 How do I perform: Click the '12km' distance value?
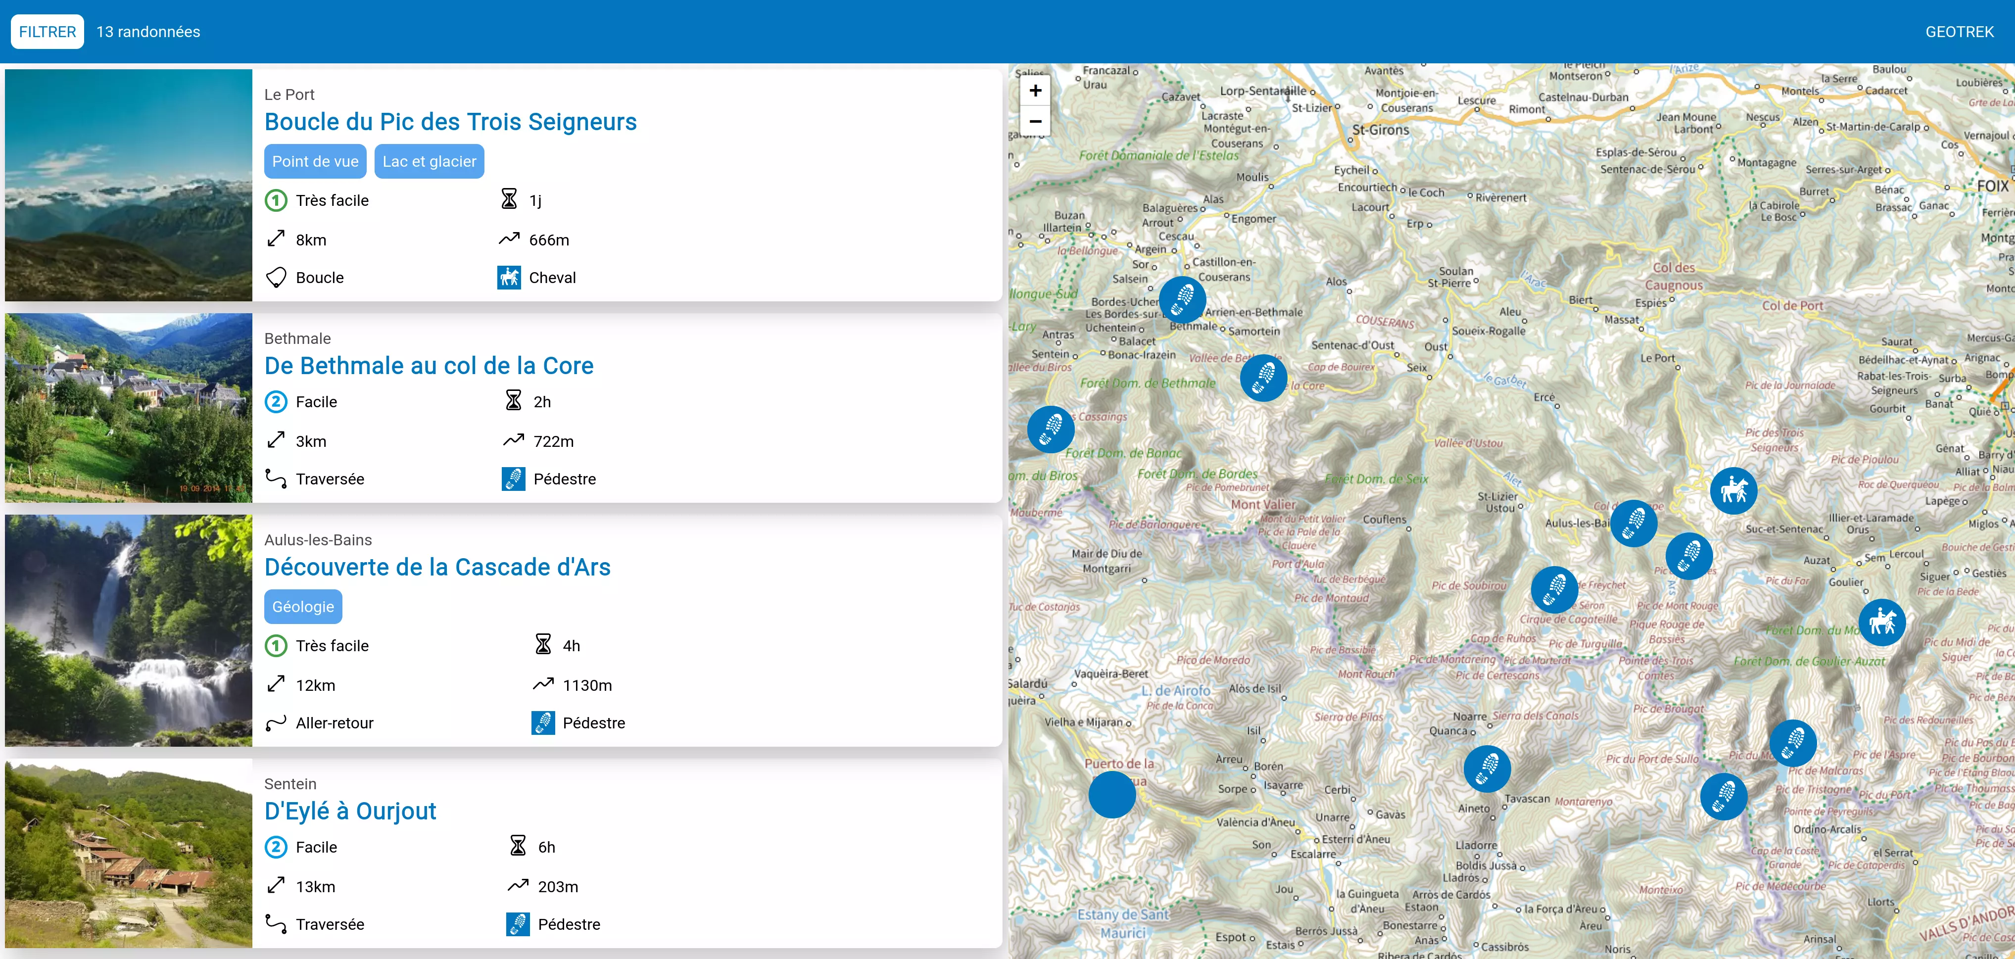click(315, 685)
